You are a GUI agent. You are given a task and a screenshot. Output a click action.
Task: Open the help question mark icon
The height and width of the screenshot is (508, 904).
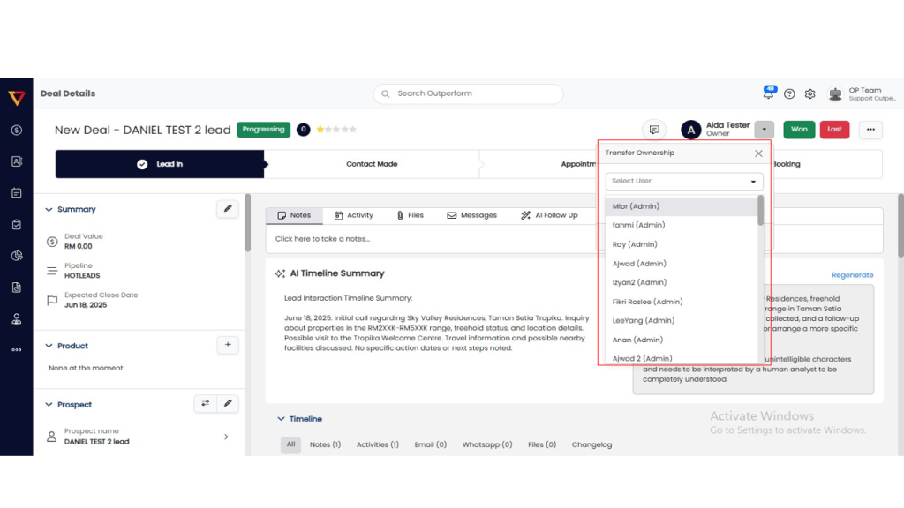[x=789, y=93]
